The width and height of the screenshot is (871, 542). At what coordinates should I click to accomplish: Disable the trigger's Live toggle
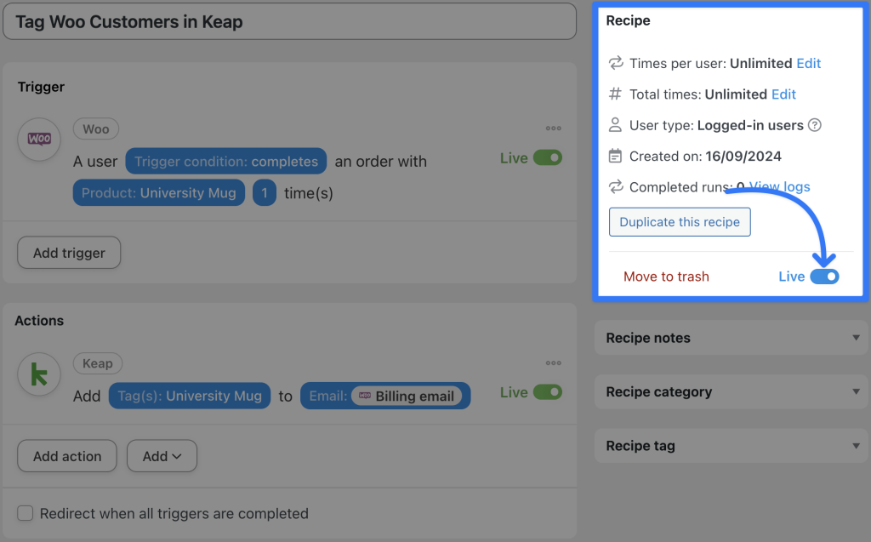[x=549, y=157]
